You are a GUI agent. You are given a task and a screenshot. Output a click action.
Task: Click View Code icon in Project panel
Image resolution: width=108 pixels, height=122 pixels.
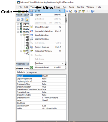[x=18, y=20]
